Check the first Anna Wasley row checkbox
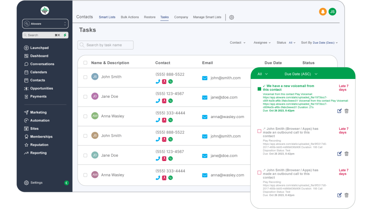The image size is (372, 209). 85,116
